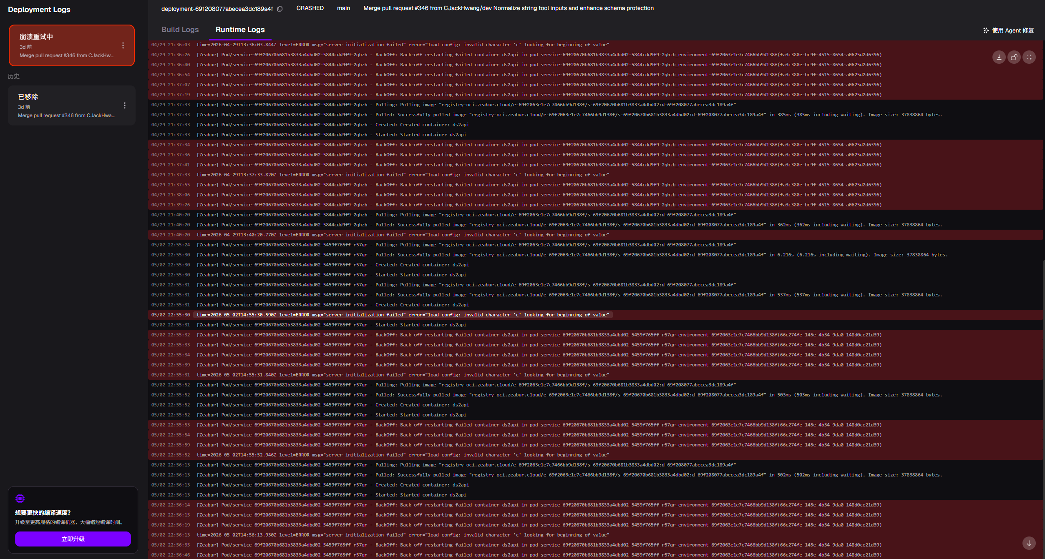Select the 崩溃重试中 deployment card
Viewport: 1045px width, 559px height.
72,45
